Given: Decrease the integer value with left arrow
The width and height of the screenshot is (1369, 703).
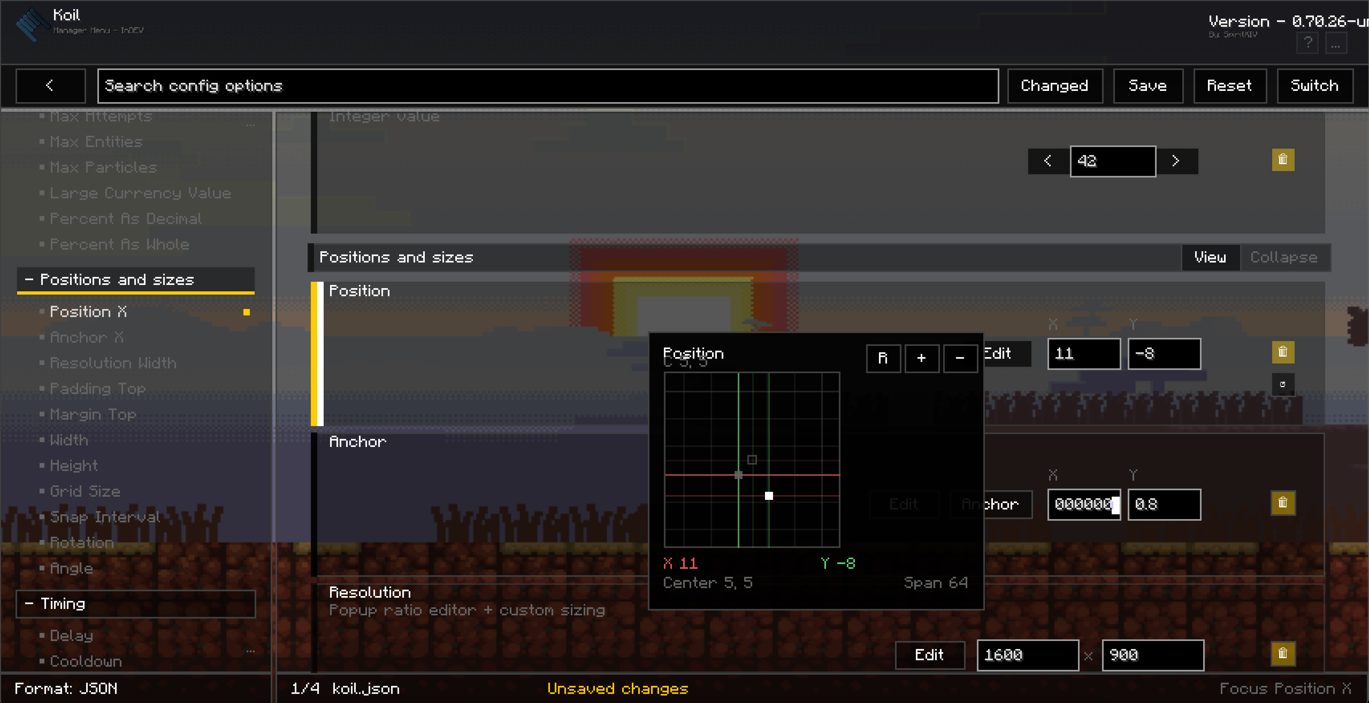Looking at the screenshot, I should [x=1048, y=161].
